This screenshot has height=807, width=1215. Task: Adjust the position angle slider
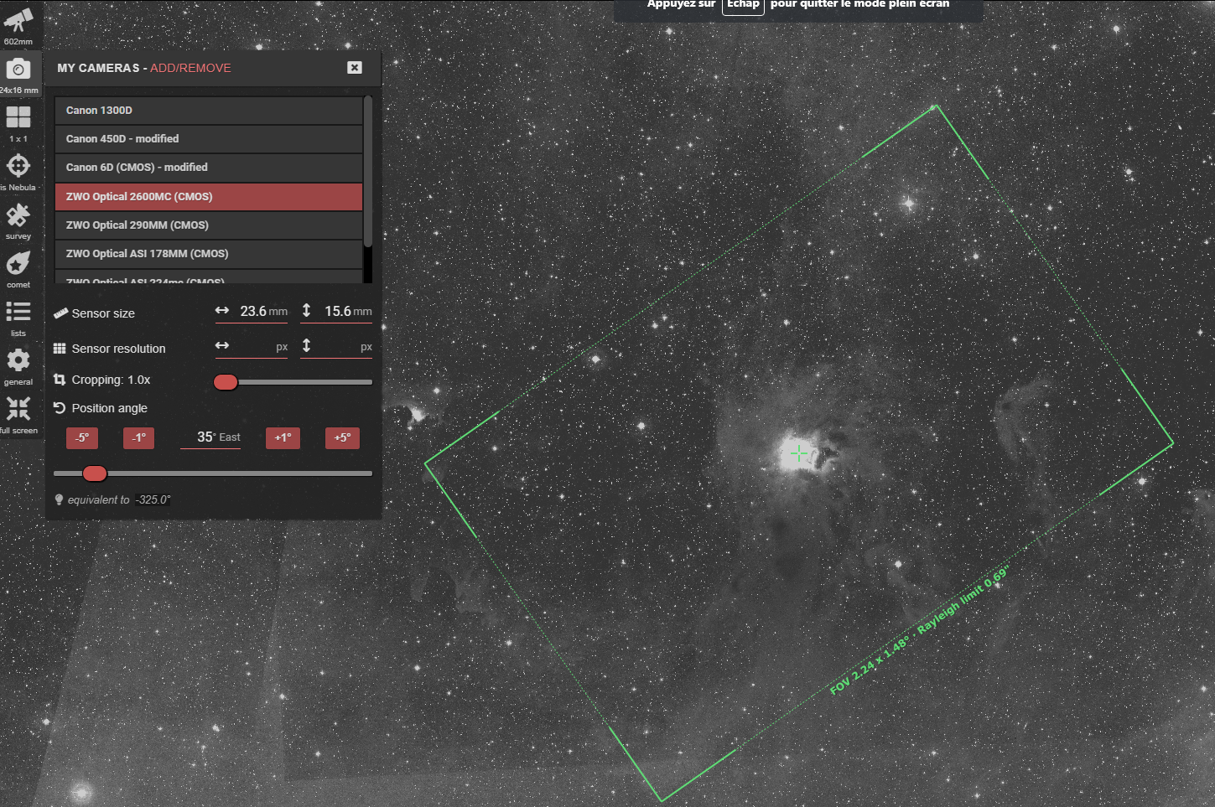tap(95, 473)
